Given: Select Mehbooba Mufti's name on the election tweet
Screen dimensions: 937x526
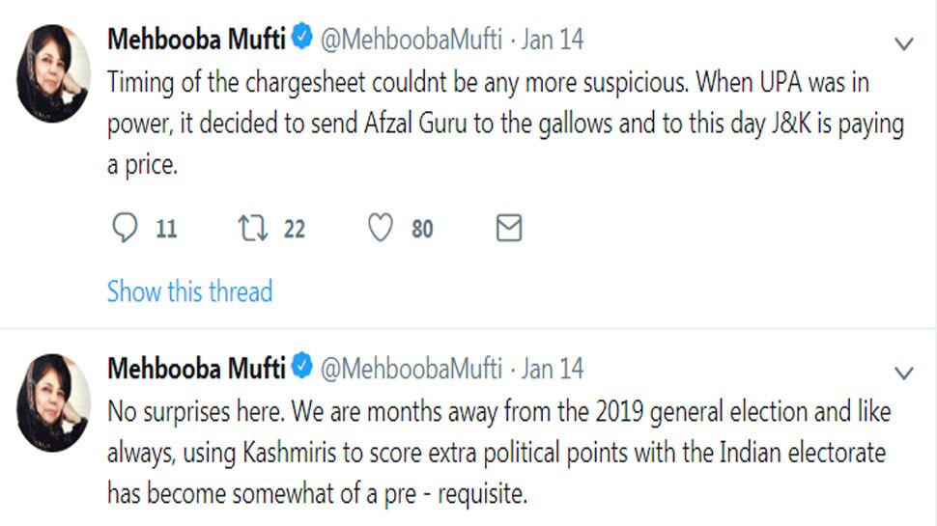Looking at the screenshot, I should pyautogui.click(x=197, y=368).
